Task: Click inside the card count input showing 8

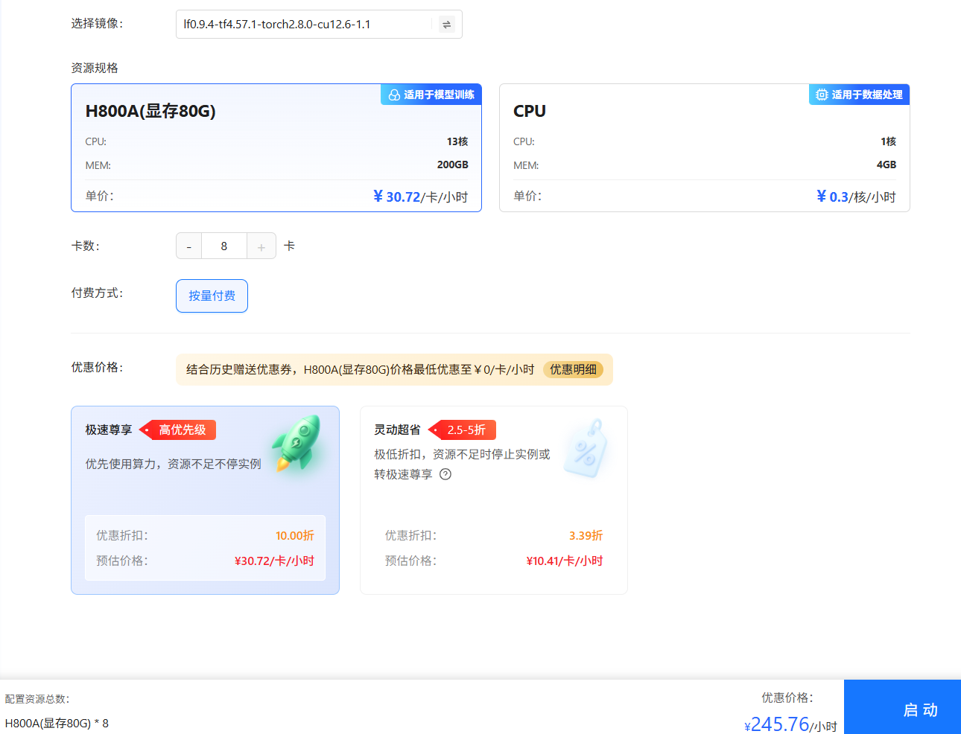Action: coord(224,245)
